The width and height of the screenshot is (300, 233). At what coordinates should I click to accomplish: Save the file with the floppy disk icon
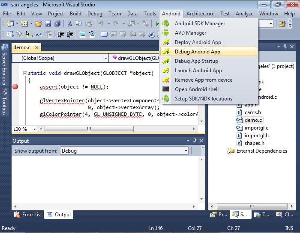48,24
